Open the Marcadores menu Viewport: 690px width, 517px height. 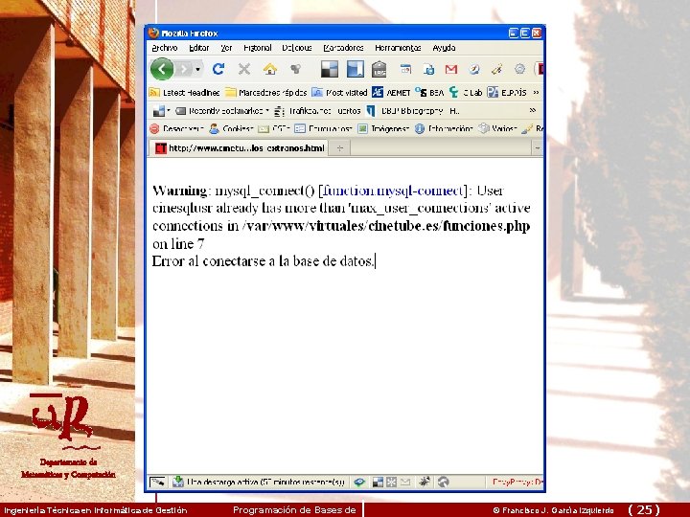pos(343,48)
